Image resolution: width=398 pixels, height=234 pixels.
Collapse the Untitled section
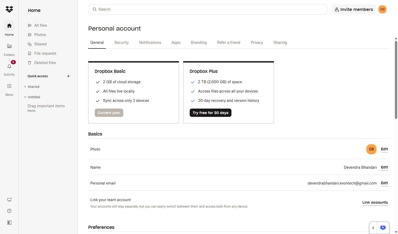pos(25,97)
